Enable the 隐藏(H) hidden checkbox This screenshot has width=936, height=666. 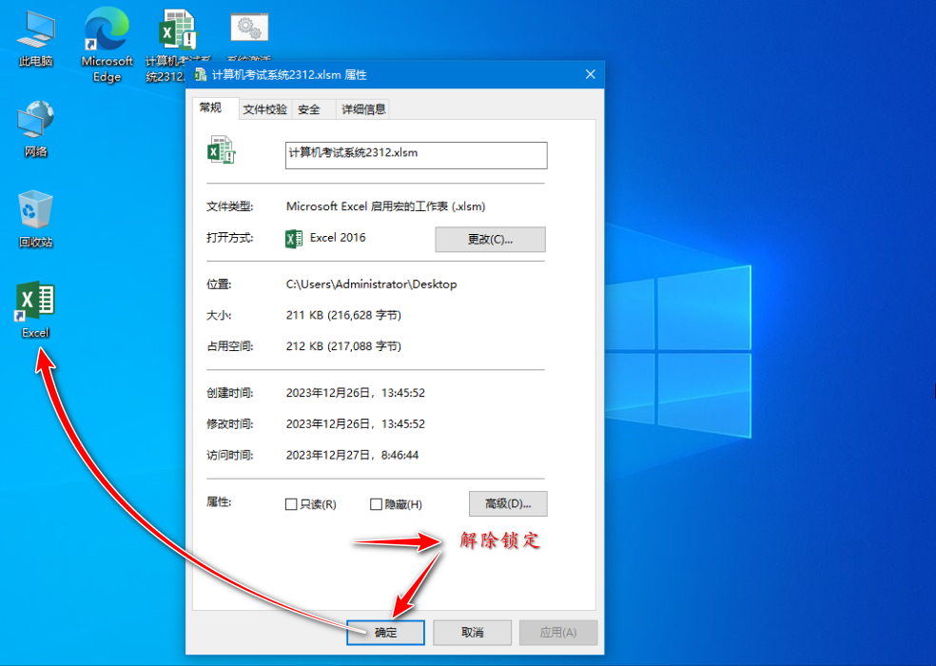pos(376,504)
